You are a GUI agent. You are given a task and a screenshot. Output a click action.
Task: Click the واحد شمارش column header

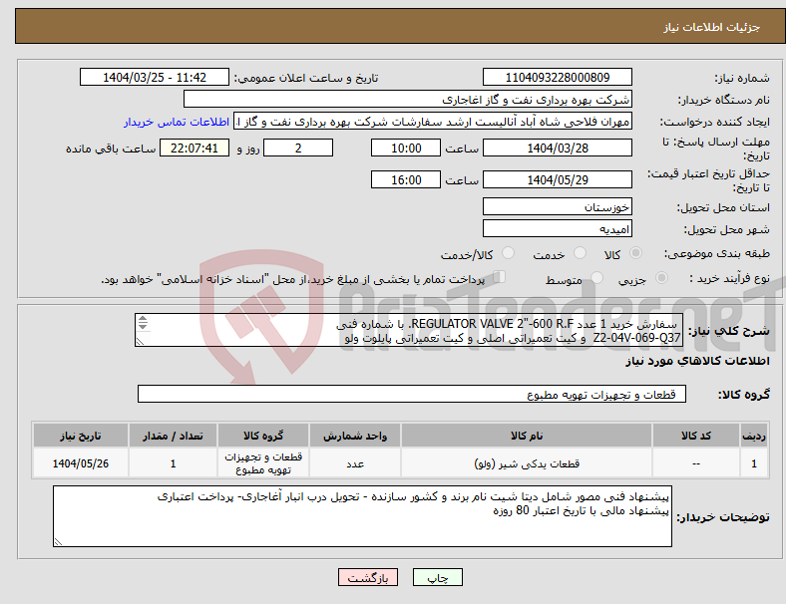[355, 436]
